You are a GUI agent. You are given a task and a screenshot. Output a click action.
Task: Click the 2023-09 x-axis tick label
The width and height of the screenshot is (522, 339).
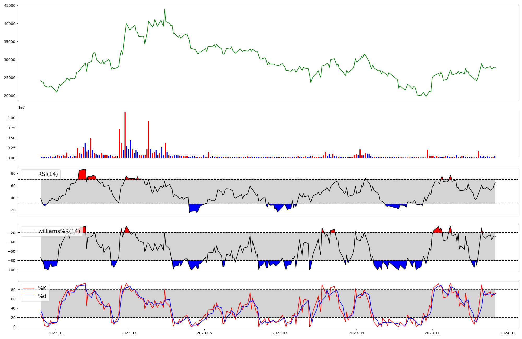pos(357,333)
